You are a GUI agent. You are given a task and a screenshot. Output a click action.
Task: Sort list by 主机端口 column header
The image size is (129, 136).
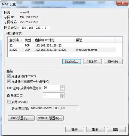[x=16, y=40]
